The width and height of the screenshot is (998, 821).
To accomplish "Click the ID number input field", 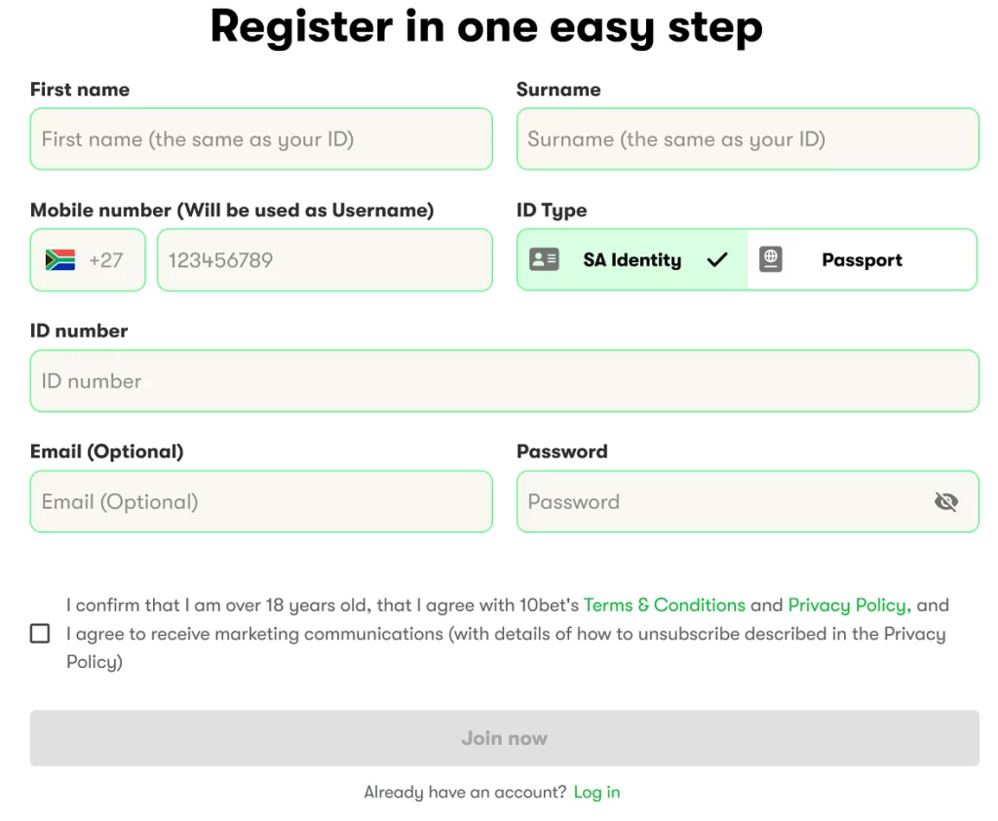I will 504,381.
